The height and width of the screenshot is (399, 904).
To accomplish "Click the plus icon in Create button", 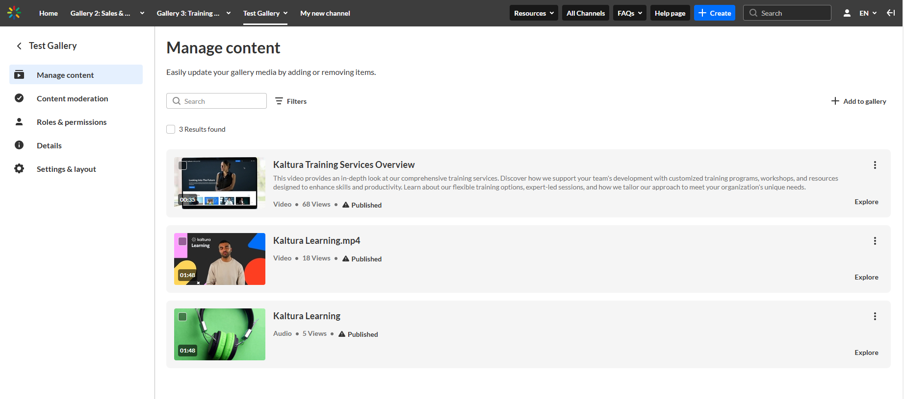I will (x=702, y=13).
